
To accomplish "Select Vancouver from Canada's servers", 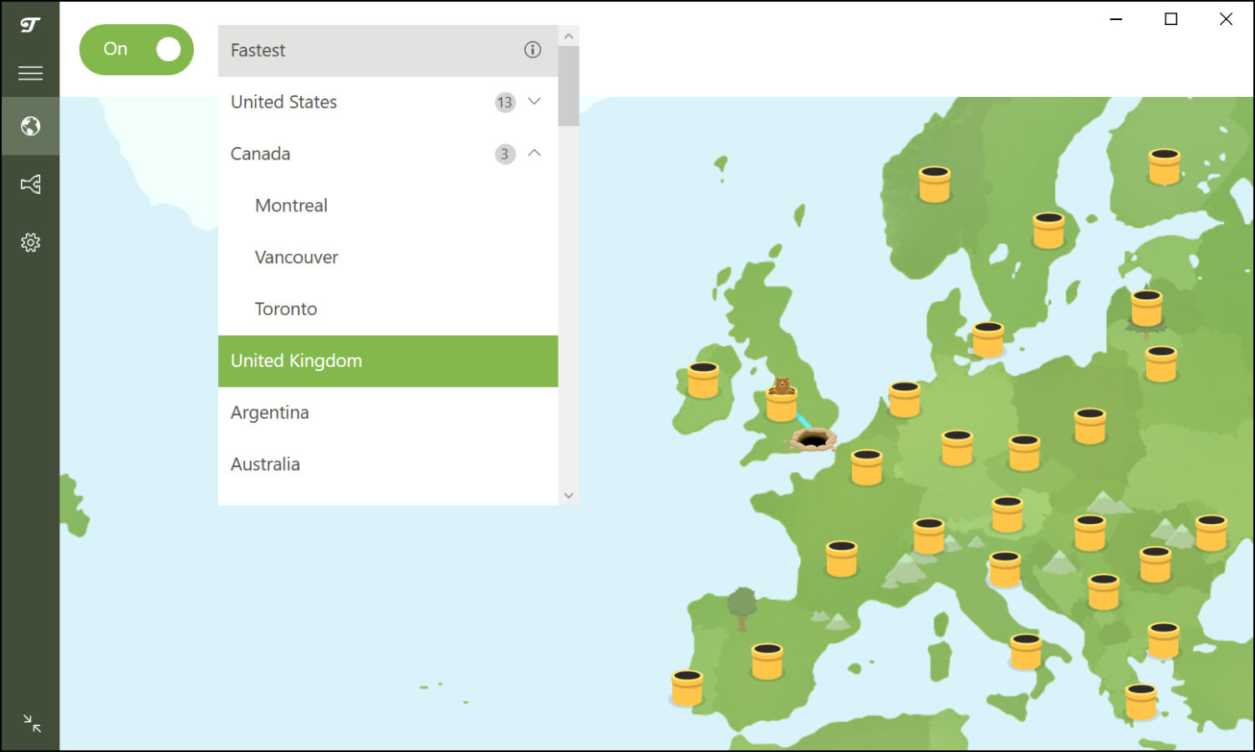I will tap(297, 257).
